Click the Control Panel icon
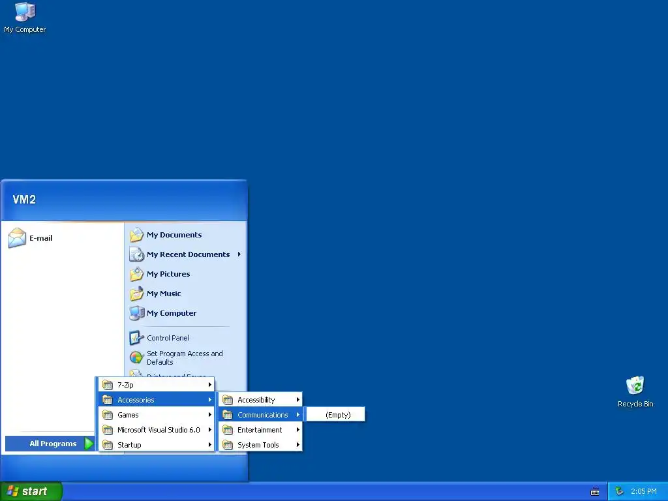The height and width of the screenshot is (501, 668). pos(136,338)
